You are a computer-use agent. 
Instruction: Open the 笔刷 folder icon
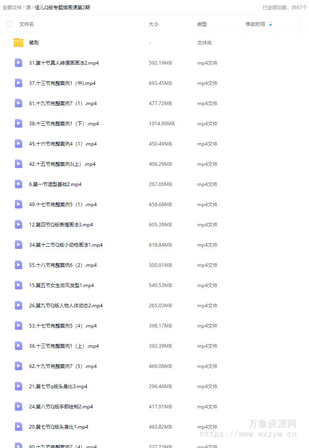(19, 42)
